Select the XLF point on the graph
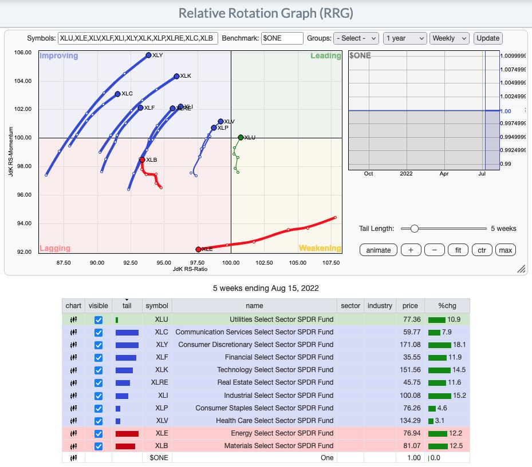532x467 pixels. [140, 107]
